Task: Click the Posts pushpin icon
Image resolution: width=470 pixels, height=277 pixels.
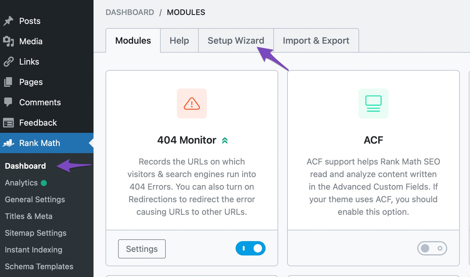Action: pos(8,21)
